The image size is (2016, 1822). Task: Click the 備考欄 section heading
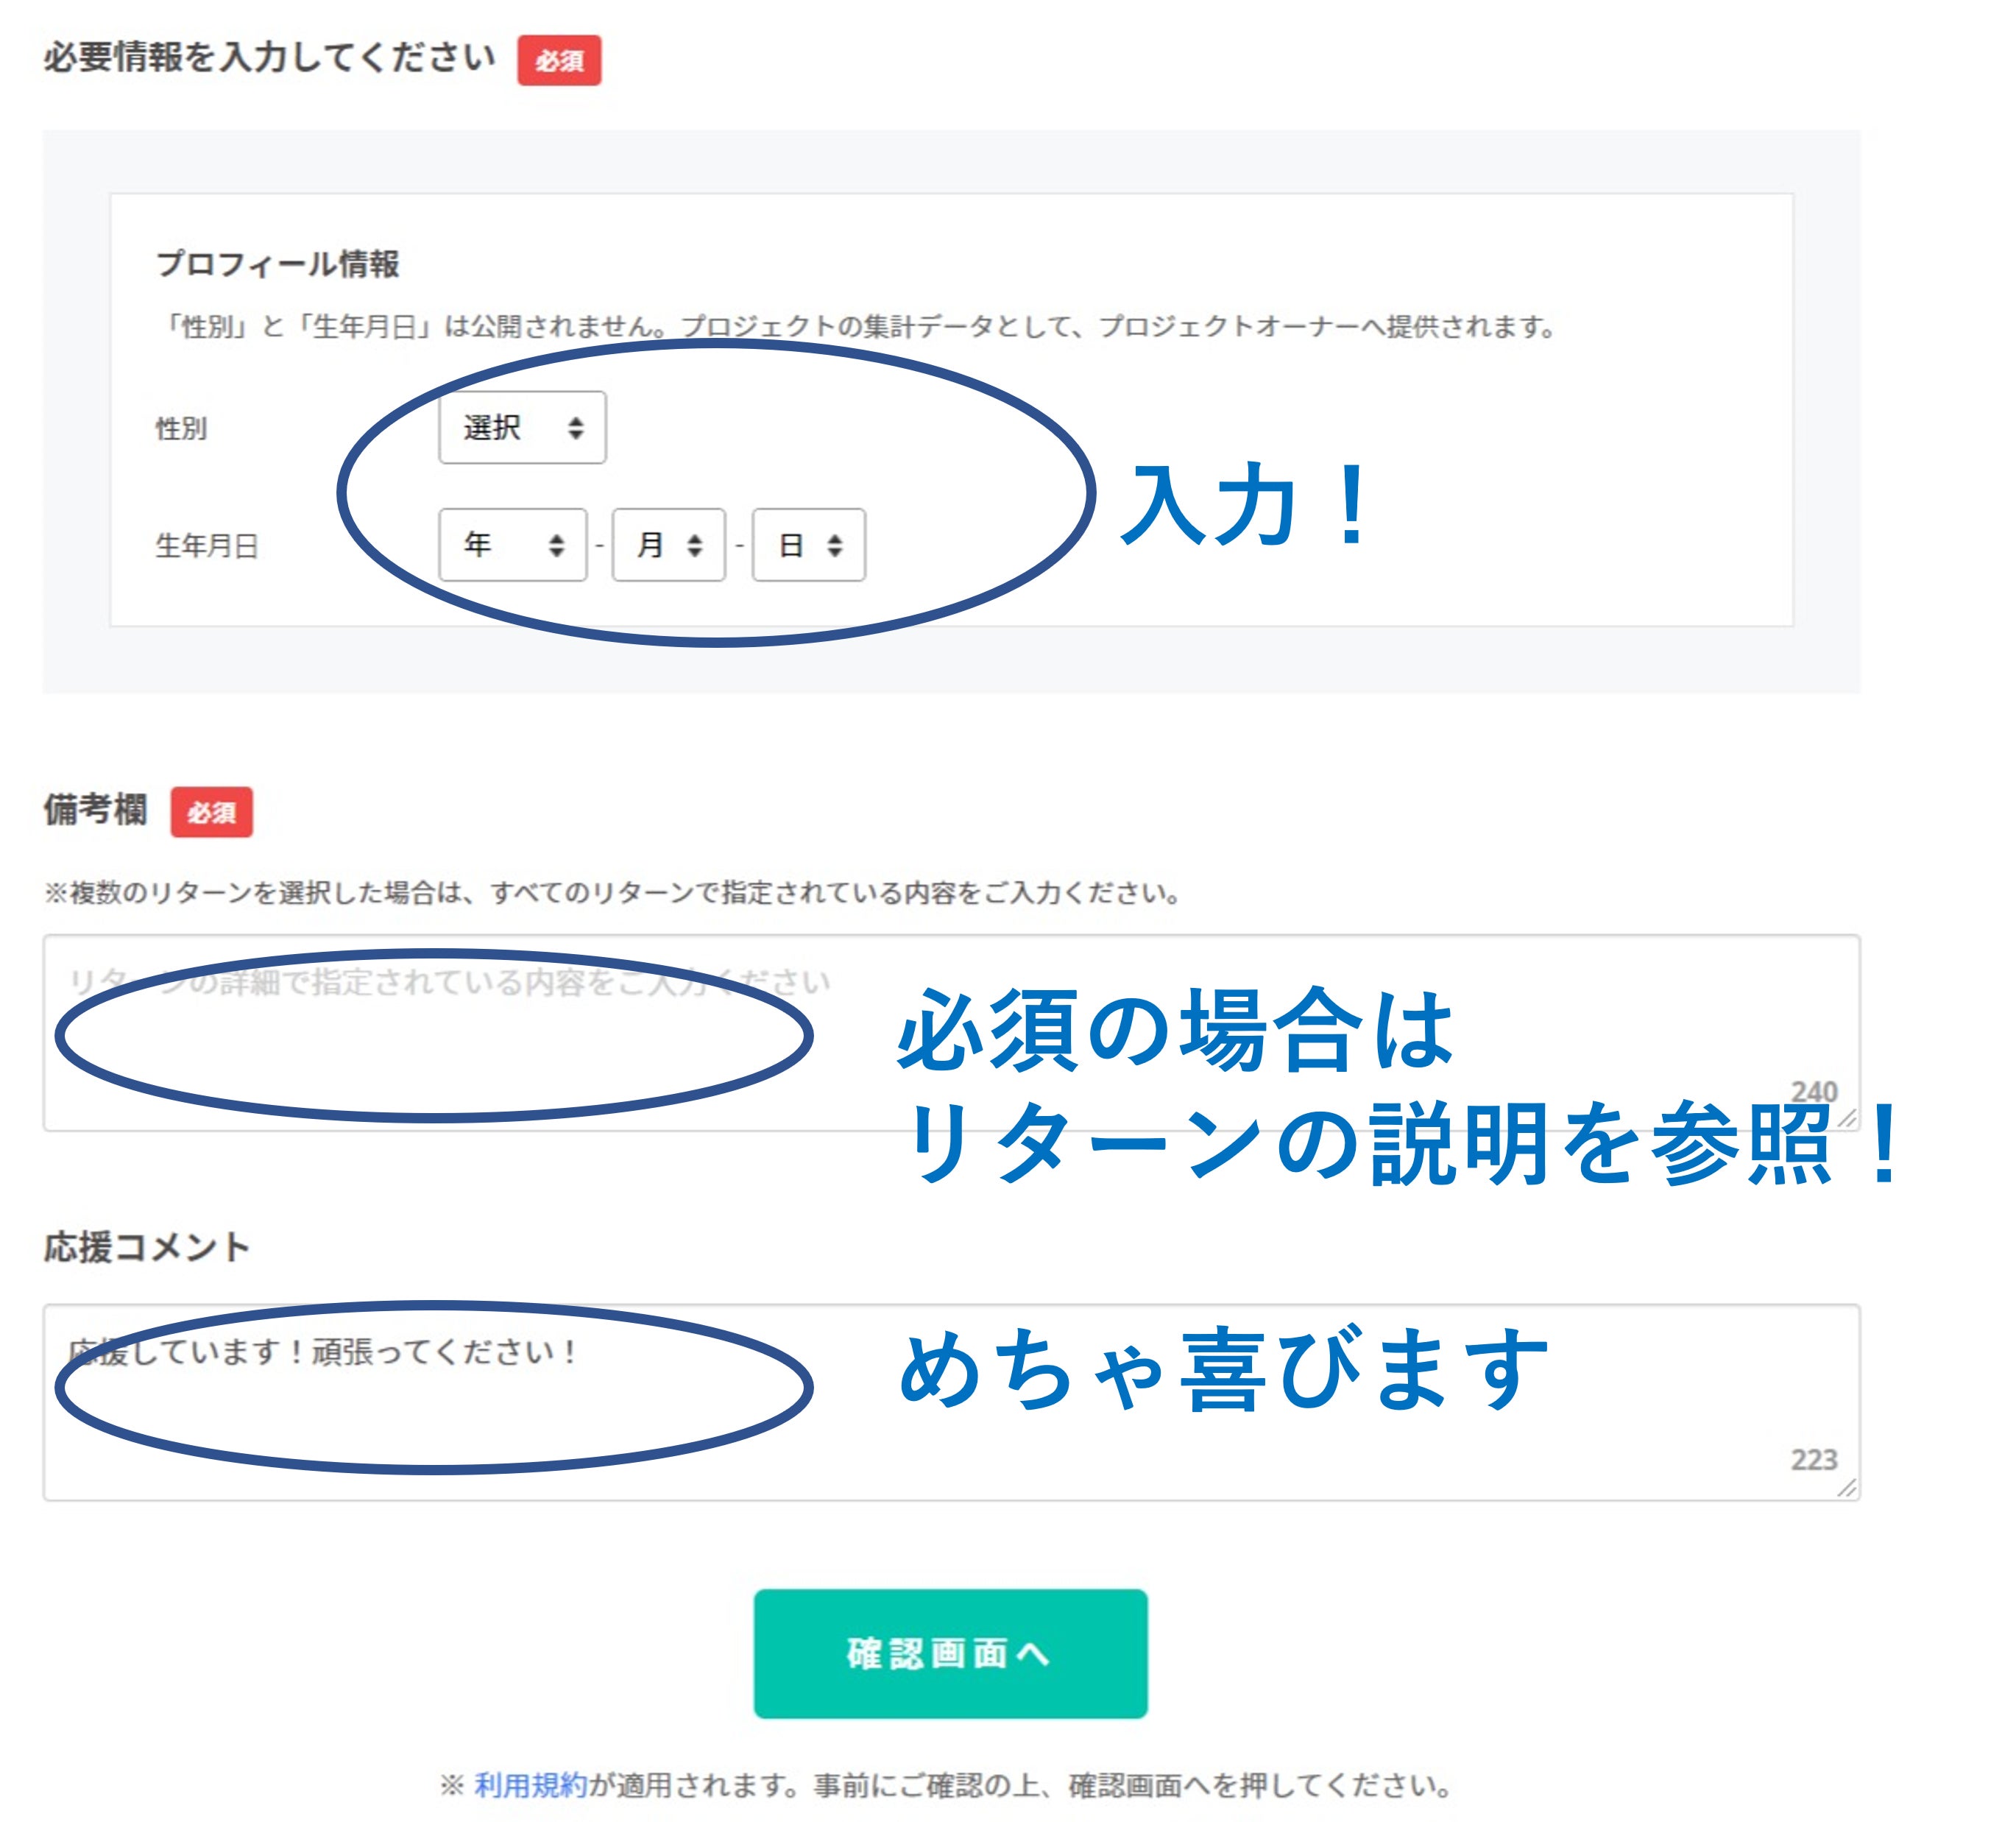96,809
